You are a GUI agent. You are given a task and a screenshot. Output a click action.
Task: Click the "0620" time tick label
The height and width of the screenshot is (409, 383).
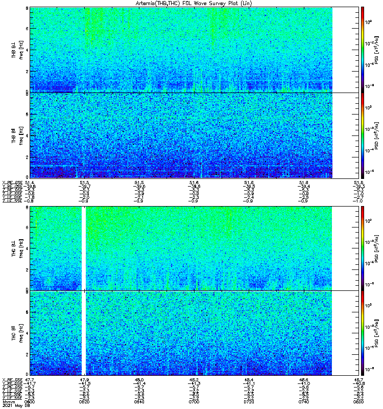click(84, 402)
